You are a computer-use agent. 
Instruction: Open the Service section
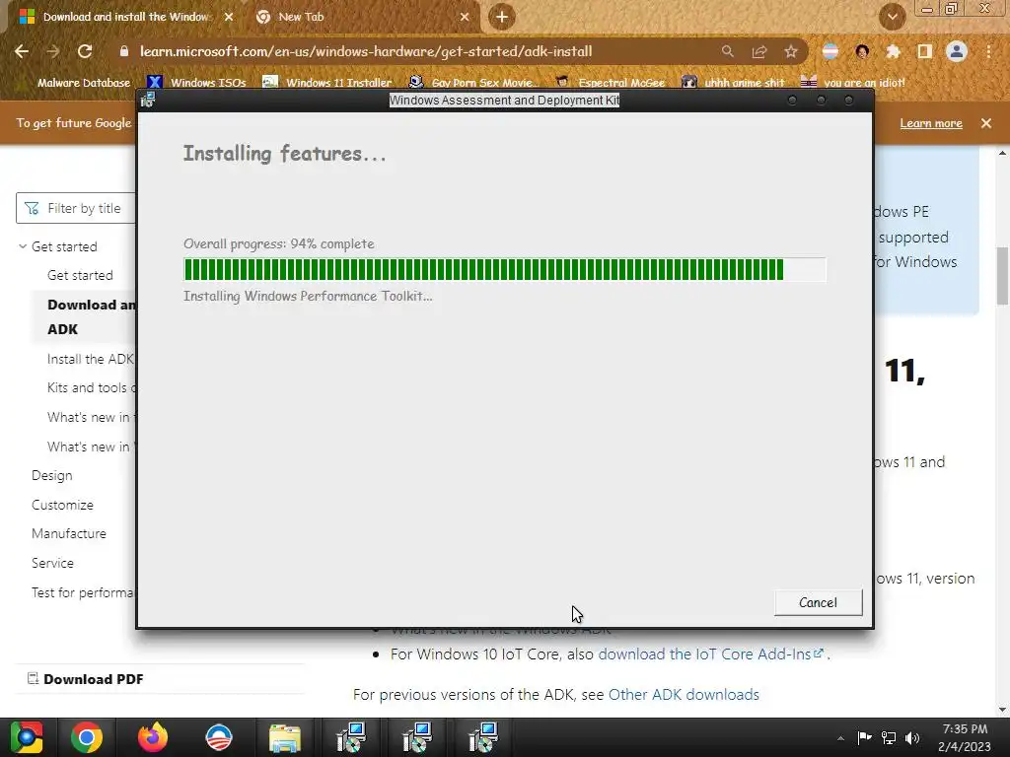(x=53, y=563)
